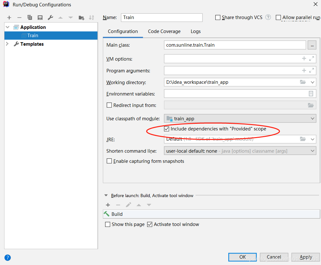Apply the configuration changes
321x265 pixels.
pos(305,257)
